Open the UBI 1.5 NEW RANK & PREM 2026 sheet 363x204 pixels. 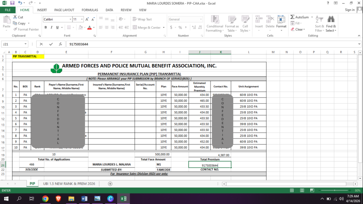click(69, 184)
